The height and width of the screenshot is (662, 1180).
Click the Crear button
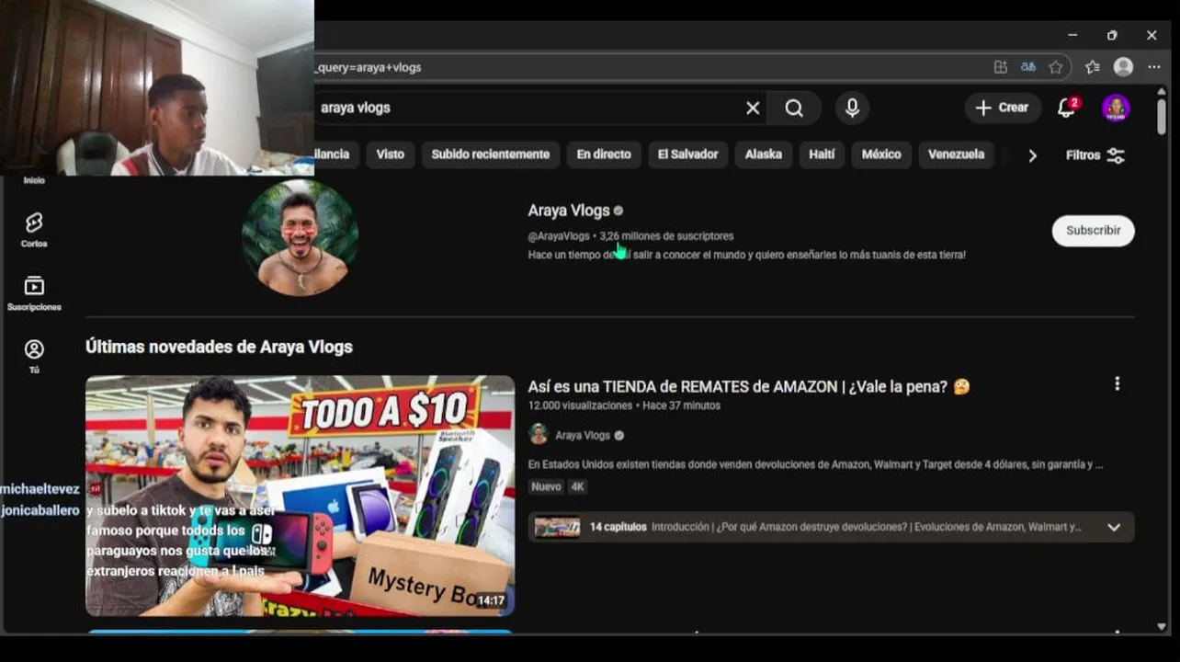pos(1003,108)
